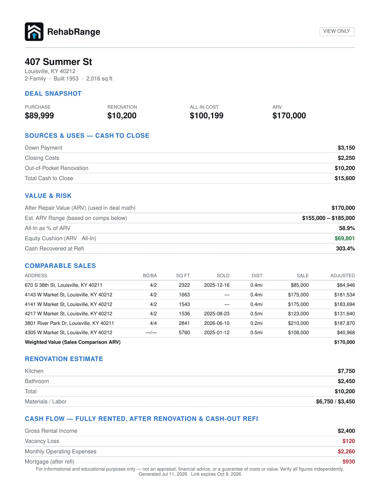The width and height of the screenshot is (380, 492).
Task: Click the RehabRange house logo icon
Action: [x=34, y=32]
